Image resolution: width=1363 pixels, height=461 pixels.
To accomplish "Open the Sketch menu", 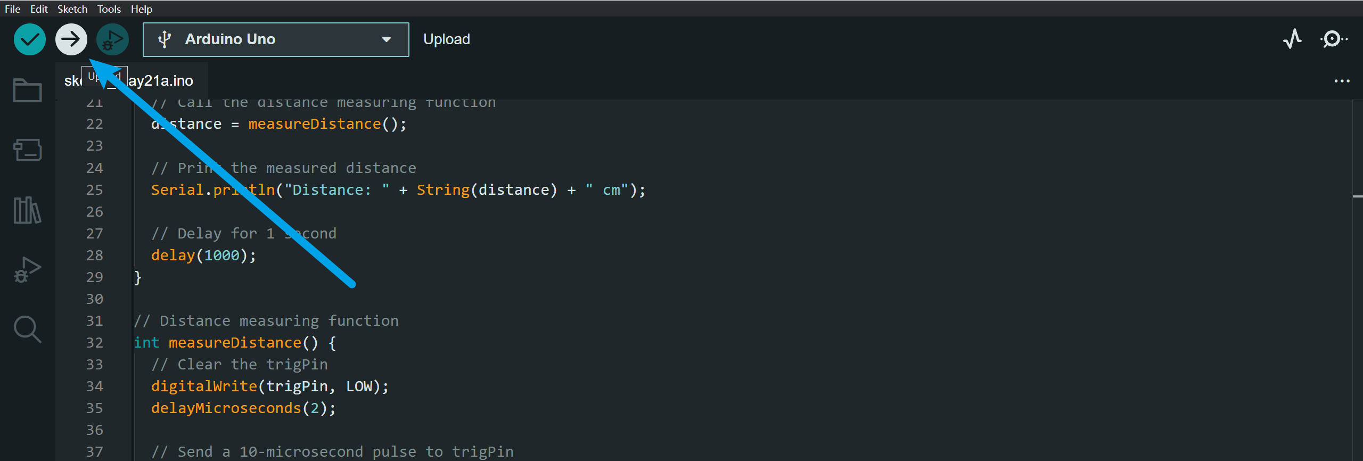I will pyautogui.click(x=72, y=9).
